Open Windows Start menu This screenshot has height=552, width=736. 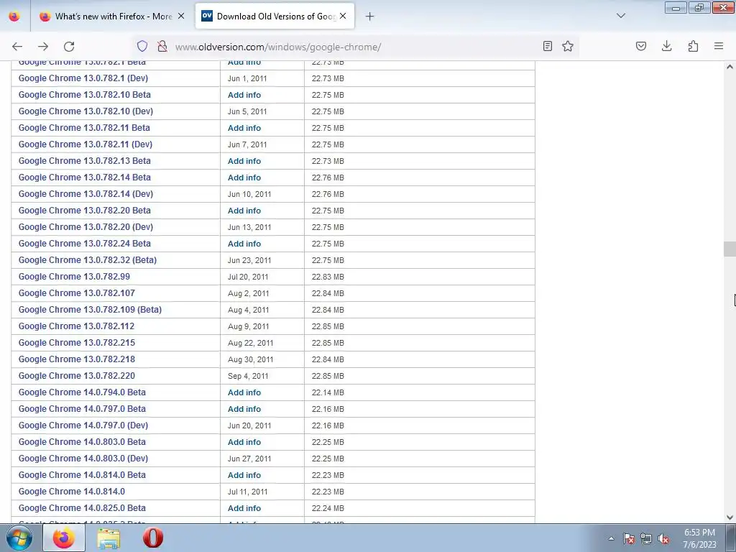click(x=19, y=538)
